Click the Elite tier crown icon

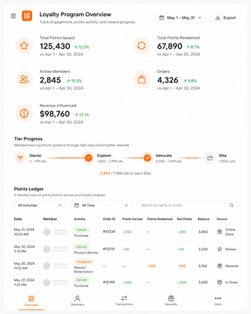210,158
